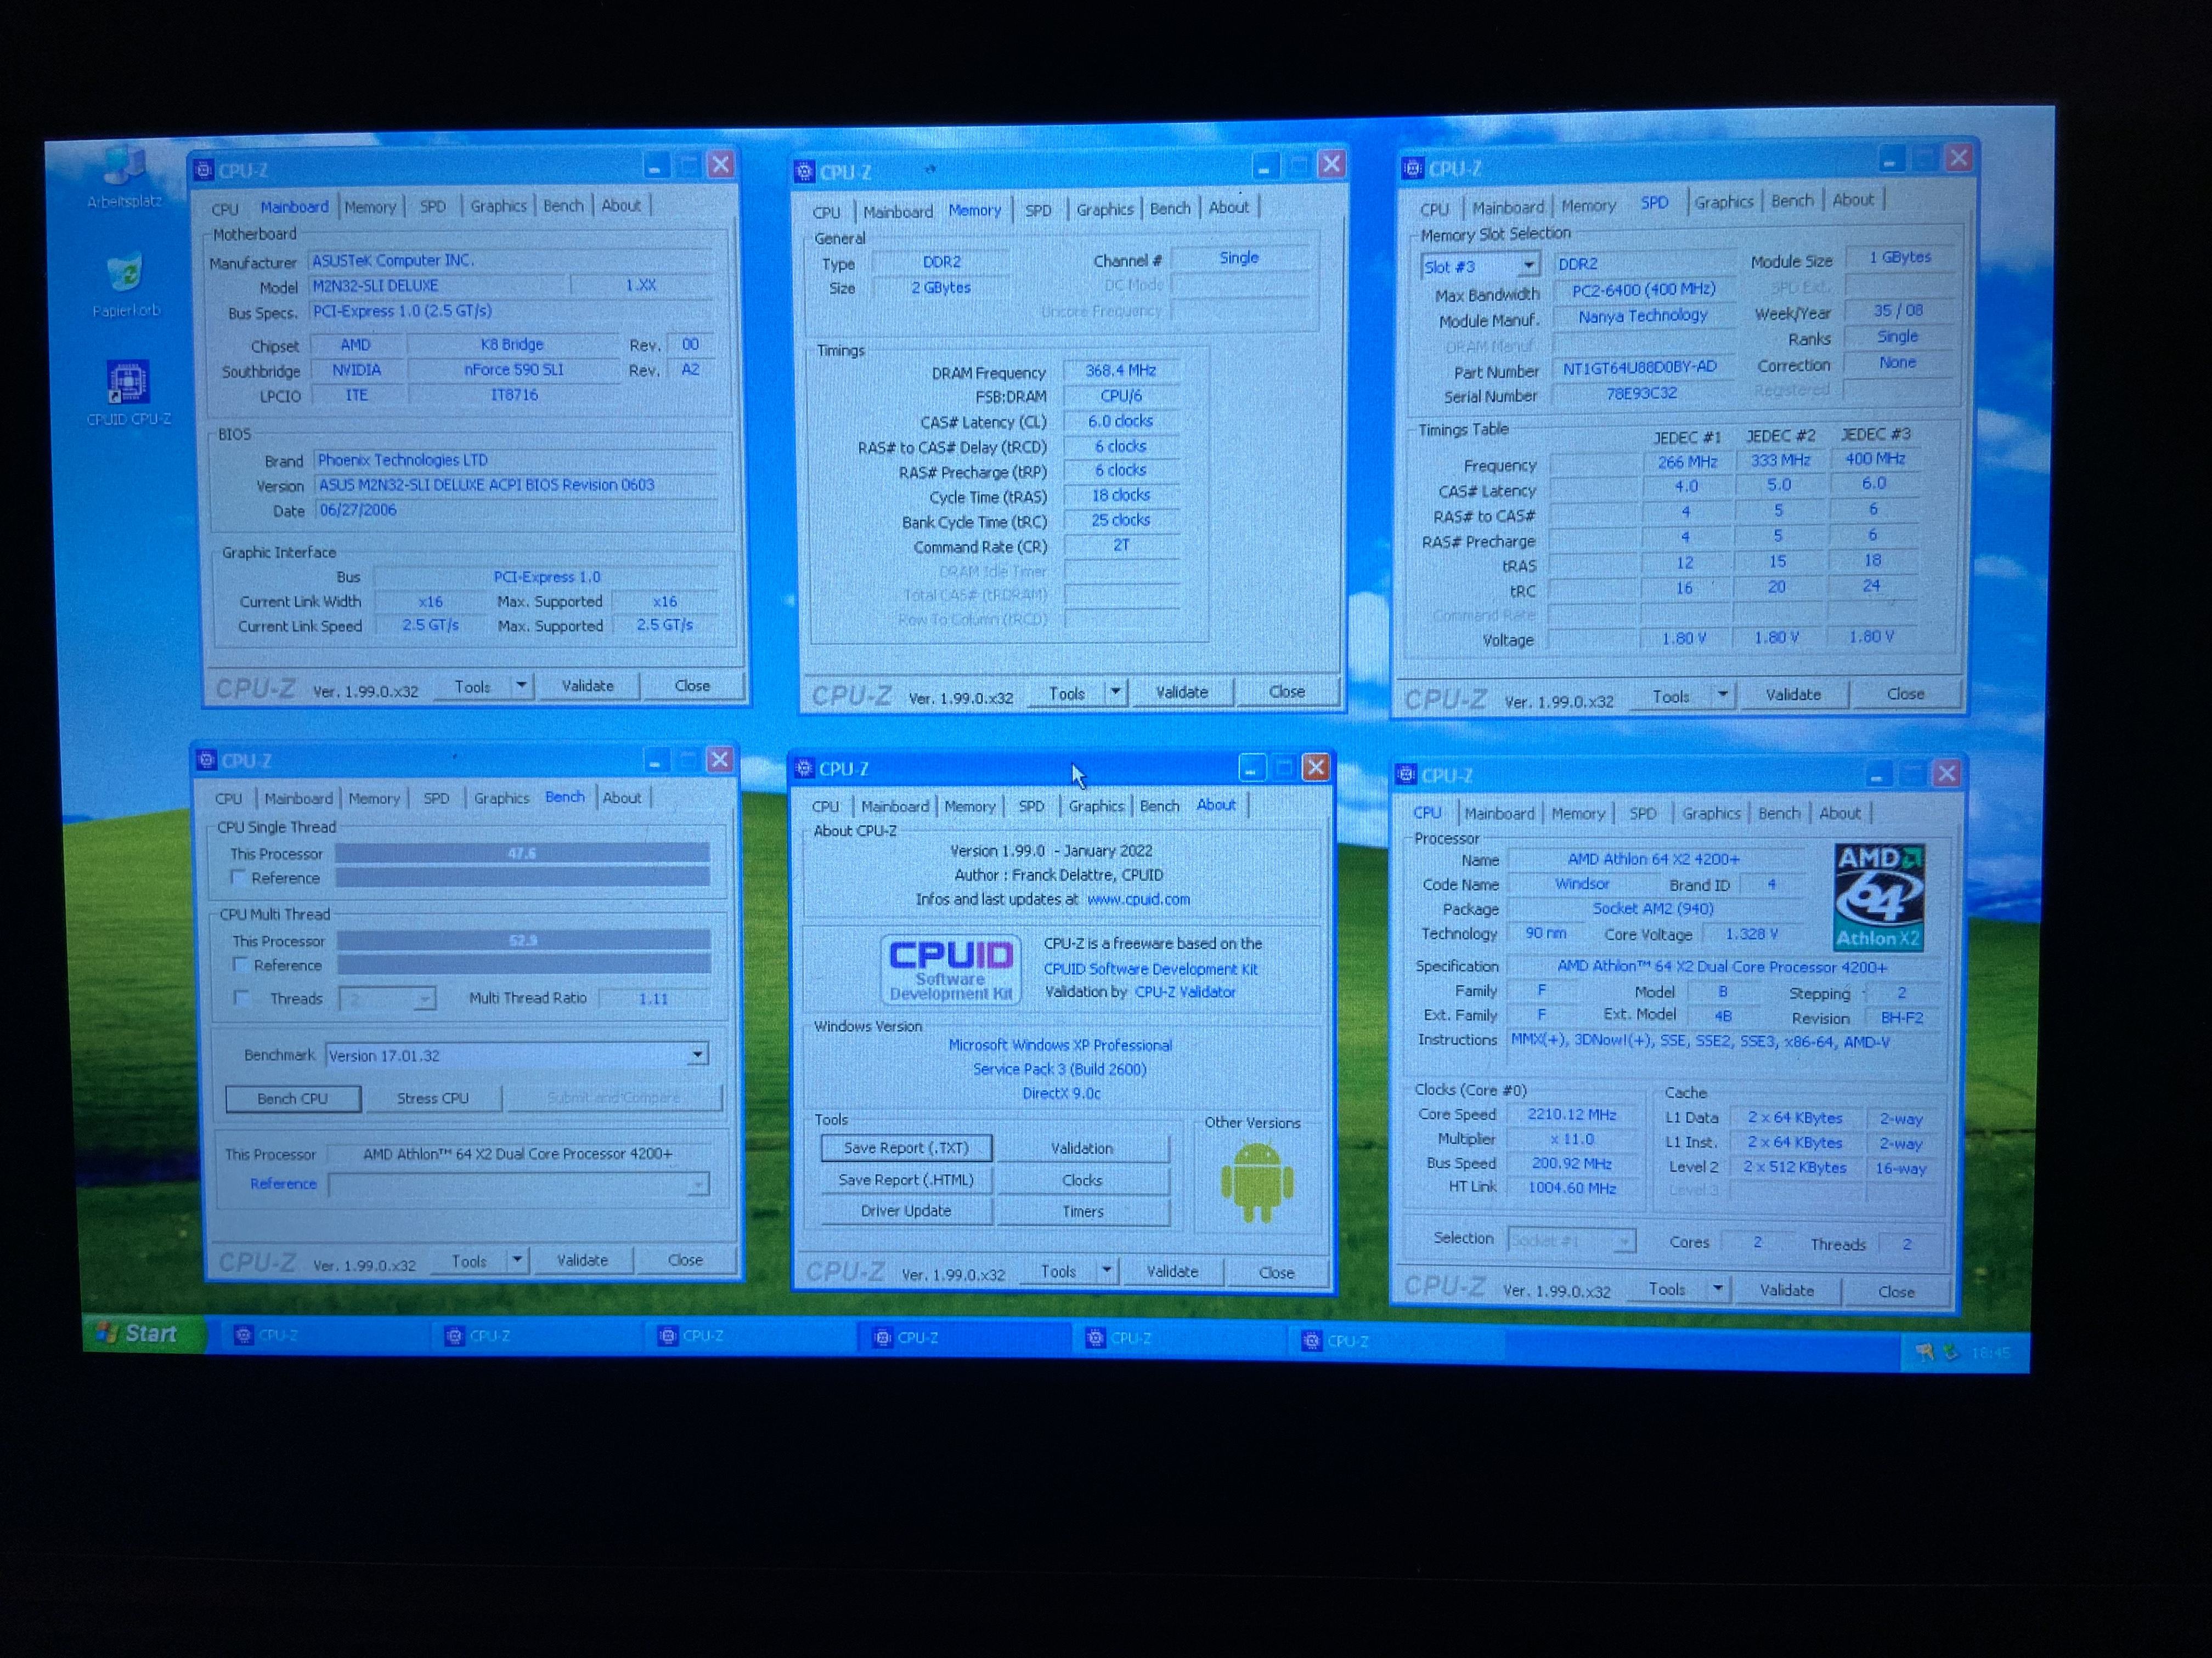
Task: Open the Slot #3 memory slot dropdown
Action: pos(1528,266)
